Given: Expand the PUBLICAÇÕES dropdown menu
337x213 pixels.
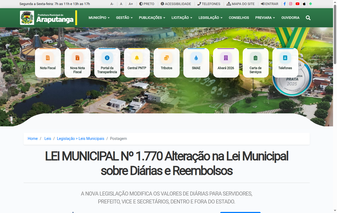Looking at the screenshot, I should (152, 18).
